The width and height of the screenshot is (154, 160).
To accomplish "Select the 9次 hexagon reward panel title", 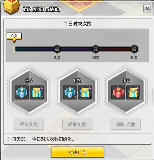I will coord(126,81).
